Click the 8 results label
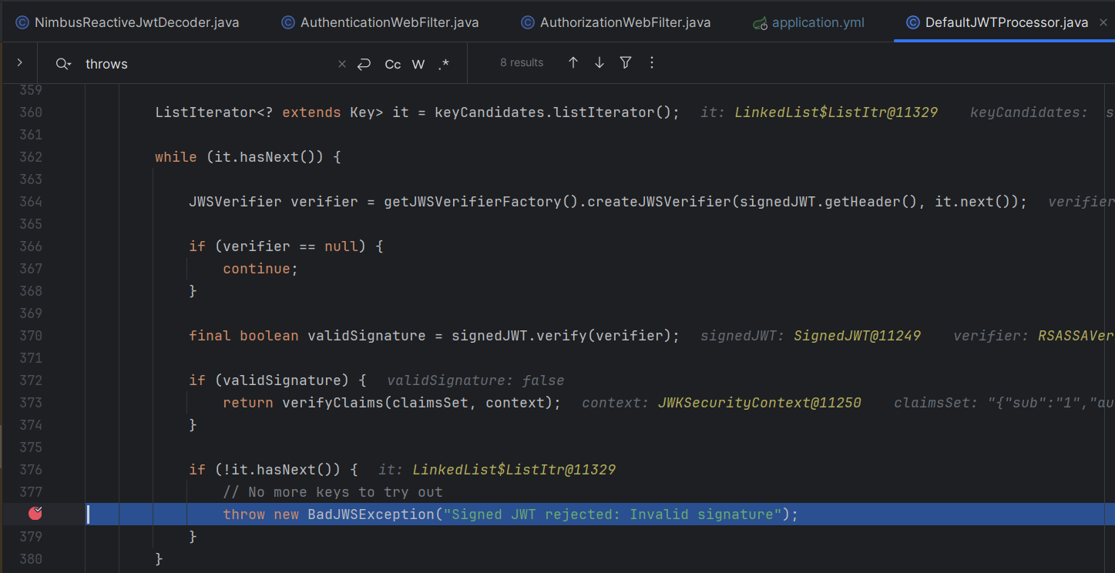 coord(522,62)
